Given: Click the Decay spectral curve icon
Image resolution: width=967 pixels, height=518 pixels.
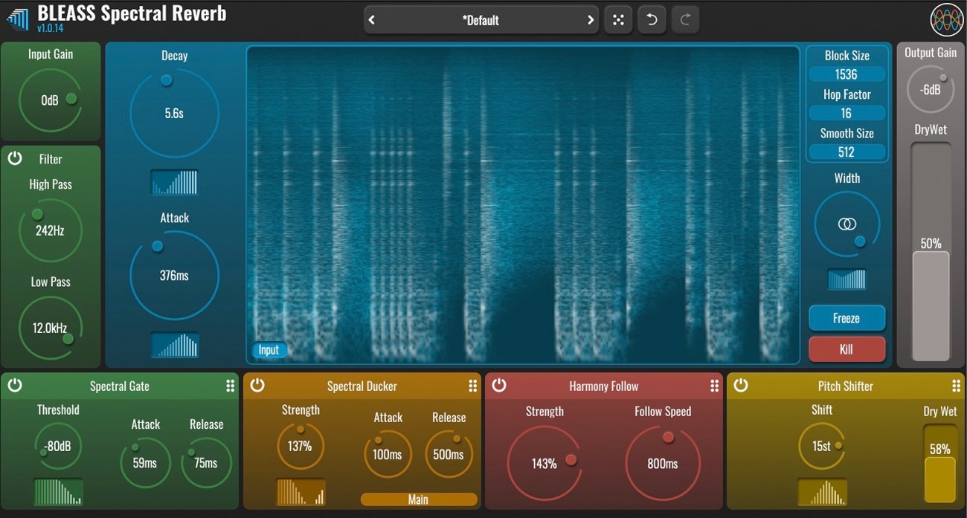Looking at the screenshot, I should (175, 182).
